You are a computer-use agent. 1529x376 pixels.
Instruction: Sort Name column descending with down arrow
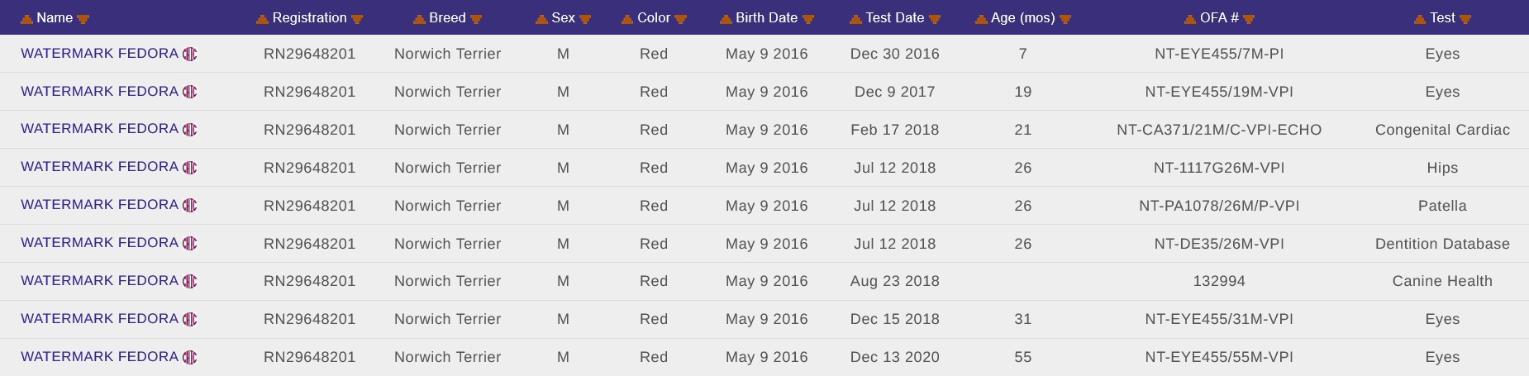pyautogui.click(x=83, y=19)
